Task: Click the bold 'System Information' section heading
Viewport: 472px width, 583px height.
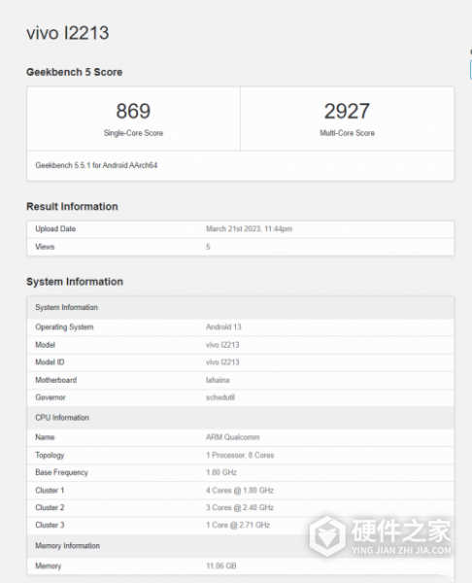Action: 75,282
